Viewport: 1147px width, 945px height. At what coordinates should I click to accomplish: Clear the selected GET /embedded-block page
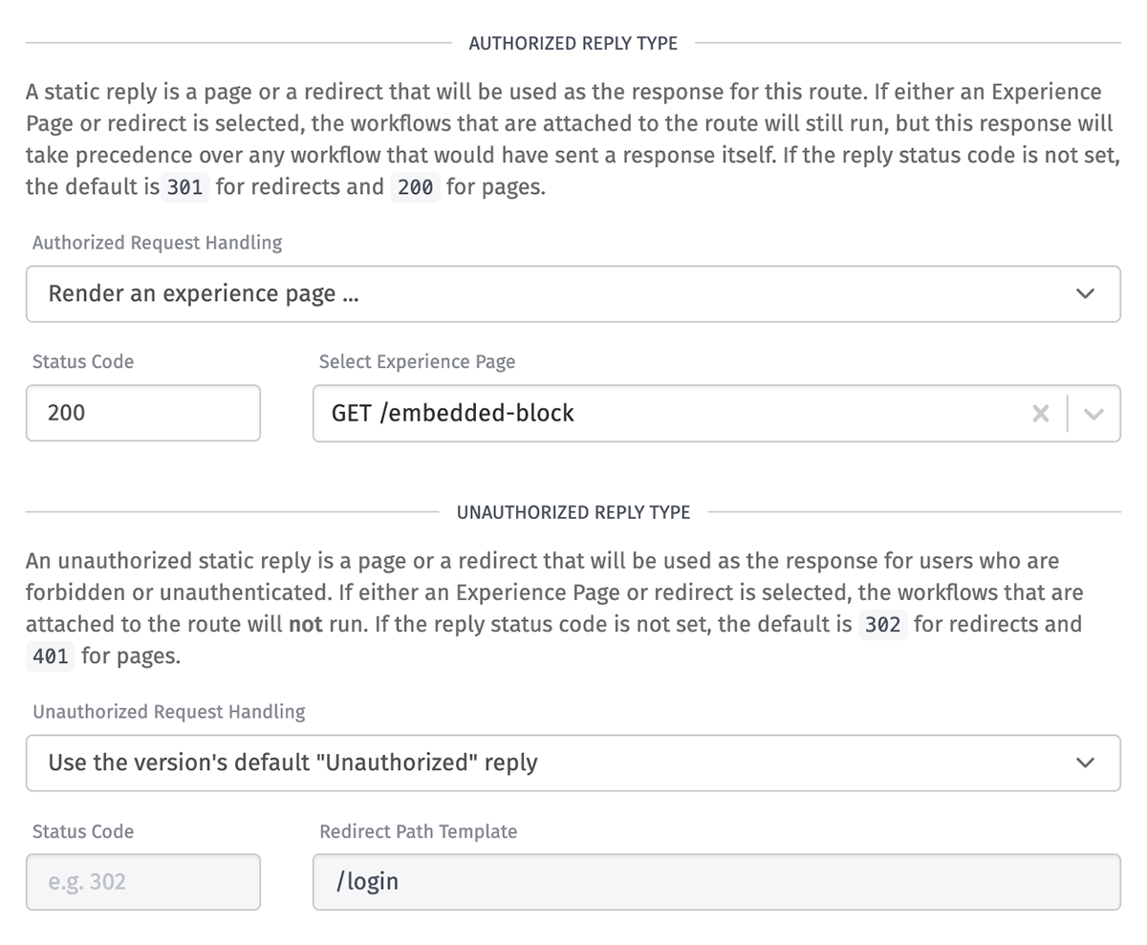coord(1040,414)
